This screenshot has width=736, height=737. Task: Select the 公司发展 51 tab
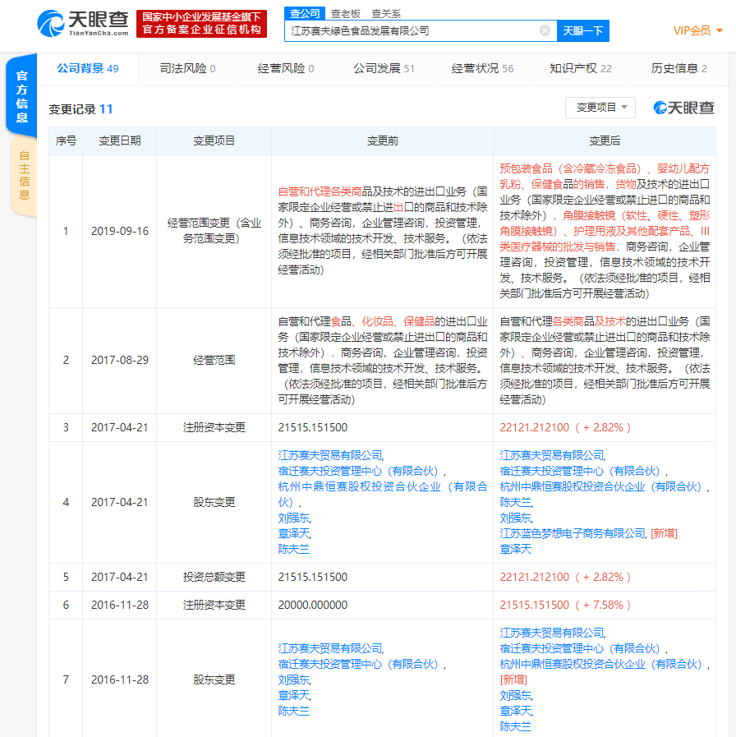(384, 69)
